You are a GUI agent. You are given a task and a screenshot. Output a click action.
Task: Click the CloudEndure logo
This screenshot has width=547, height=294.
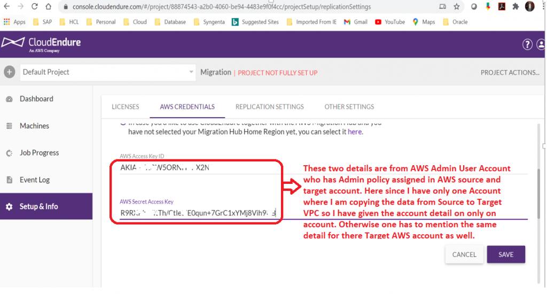pyautogui.click(x=41, y=44)
